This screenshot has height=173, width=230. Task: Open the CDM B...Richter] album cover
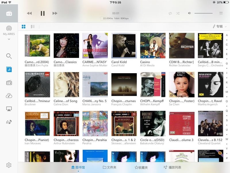[182, 46]
